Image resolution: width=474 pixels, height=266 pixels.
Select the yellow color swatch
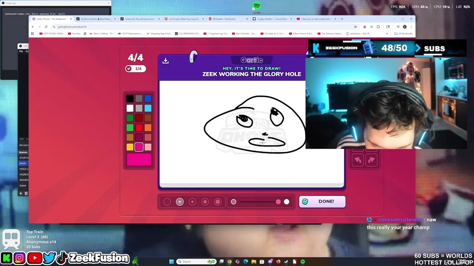click(x=130, y=147)
